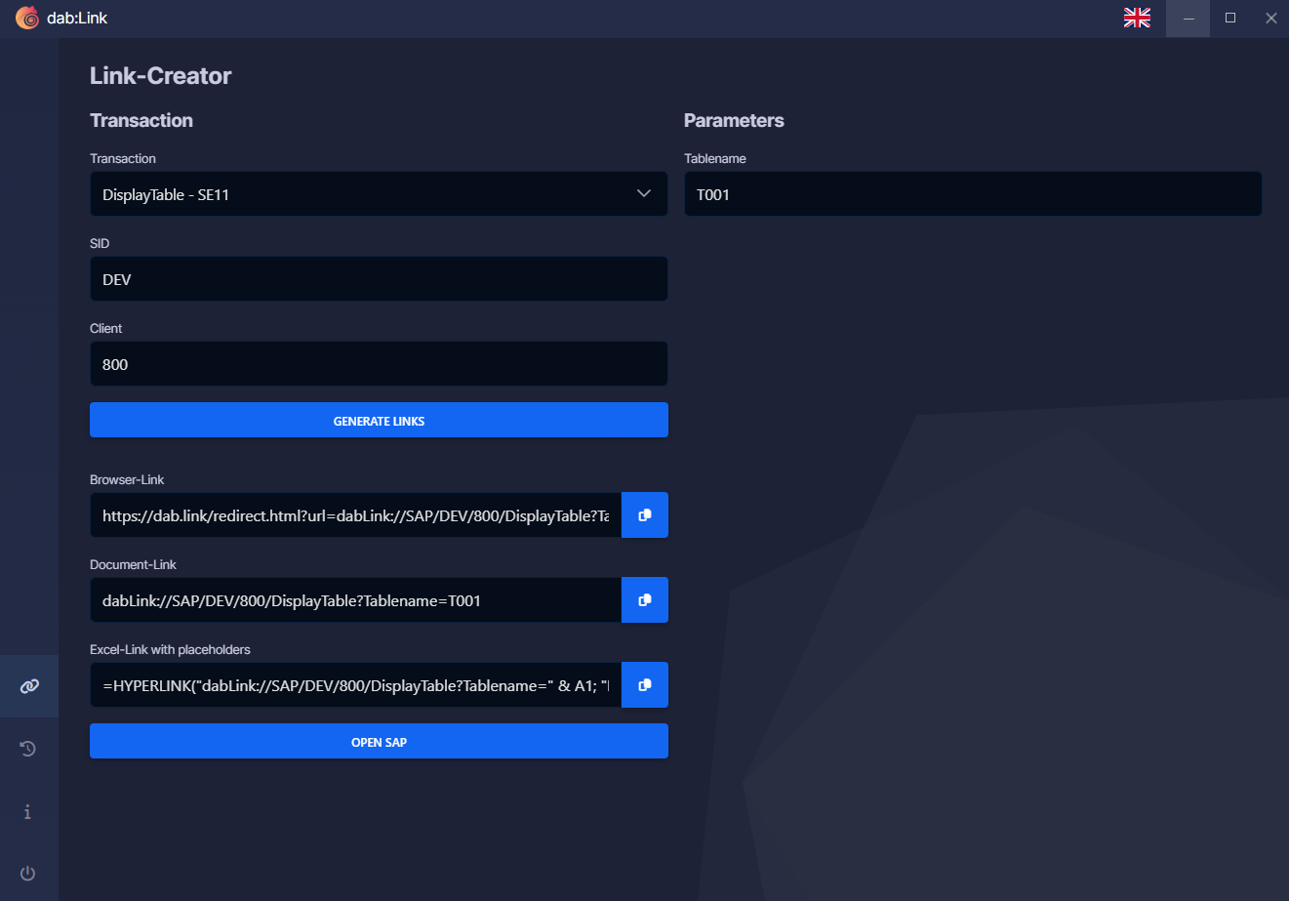Open the info panel from the sidebar
Viewport: 1289px width, 901px height.
27,811
